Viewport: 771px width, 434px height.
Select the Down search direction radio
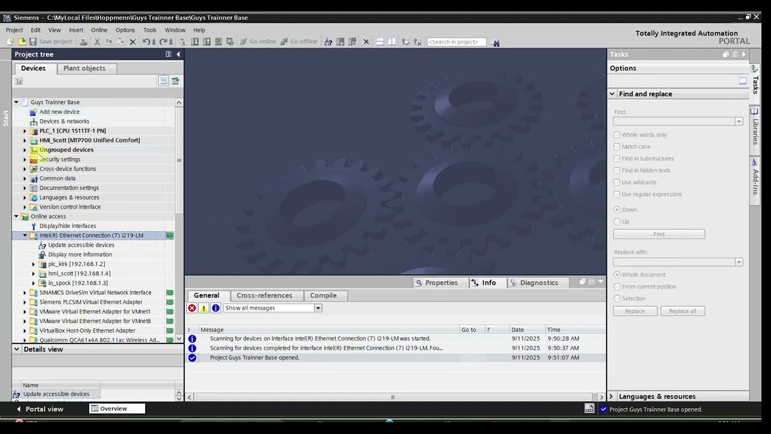[x=617, y=210]
